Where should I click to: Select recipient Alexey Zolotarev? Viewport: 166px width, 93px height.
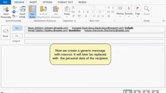tap(48, 28)
